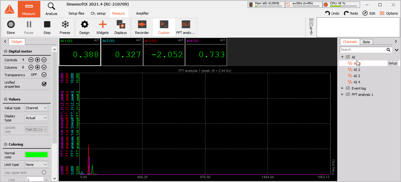The image size is (401, 182).
Task: Click the Limit value field
Action: (35, 180)
